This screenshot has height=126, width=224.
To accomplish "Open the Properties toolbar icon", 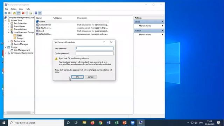I will coord(27,13).
